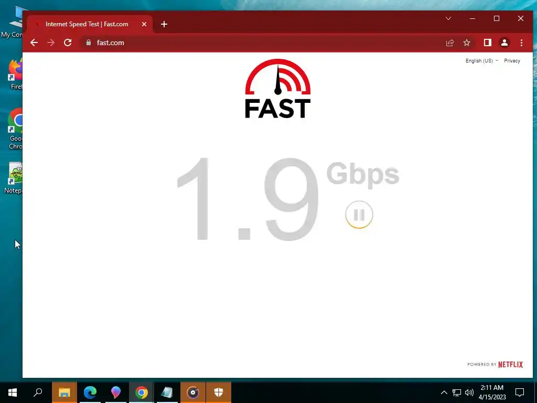This screenshot has width=537, height=403.
Task: Open File Explorer from the taskbar
Action: point(64,392)
